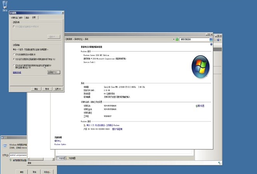The height and width of the screenshot is (174, 257).
Task: Click the Select Users button
Action: (x=54, y=72)
